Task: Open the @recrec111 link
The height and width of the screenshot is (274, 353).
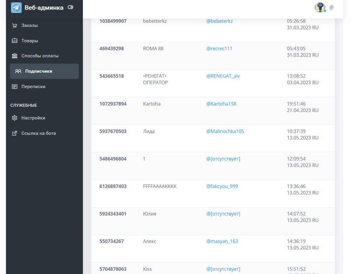Action: [x=219, y=49]
